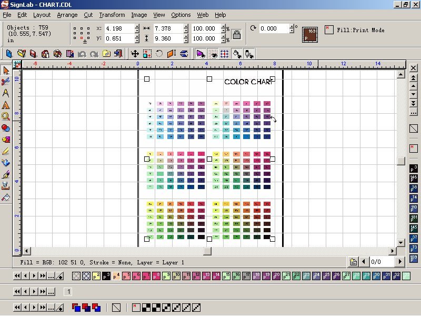Select the Text compass A tool
Screen dimensions: 421x316
(6, 93)
